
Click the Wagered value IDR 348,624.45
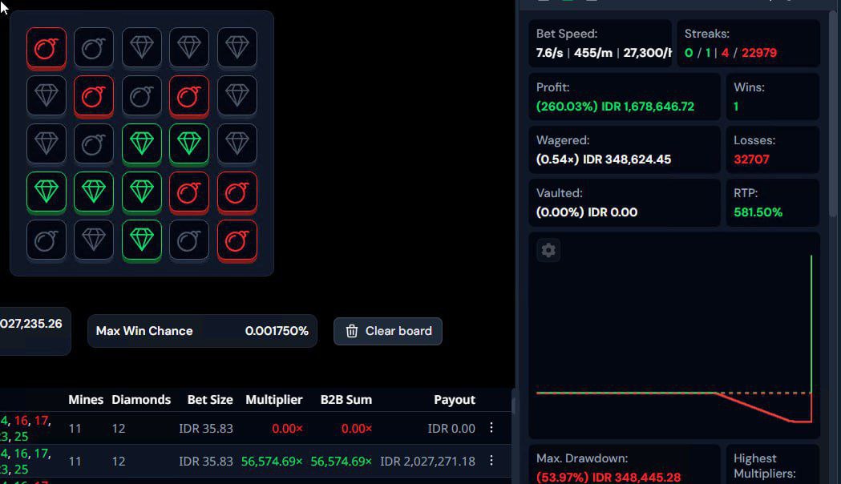click(x=627, y=159)
